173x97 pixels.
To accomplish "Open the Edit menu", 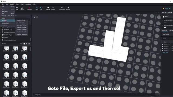I will pos(7,4).
